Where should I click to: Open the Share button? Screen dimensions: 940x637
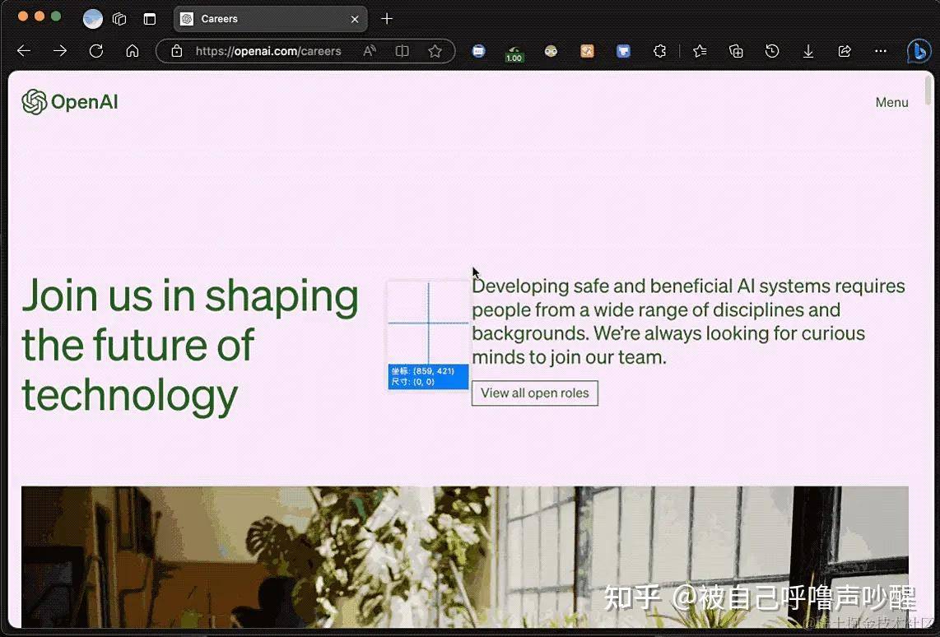tap(844, 51)
